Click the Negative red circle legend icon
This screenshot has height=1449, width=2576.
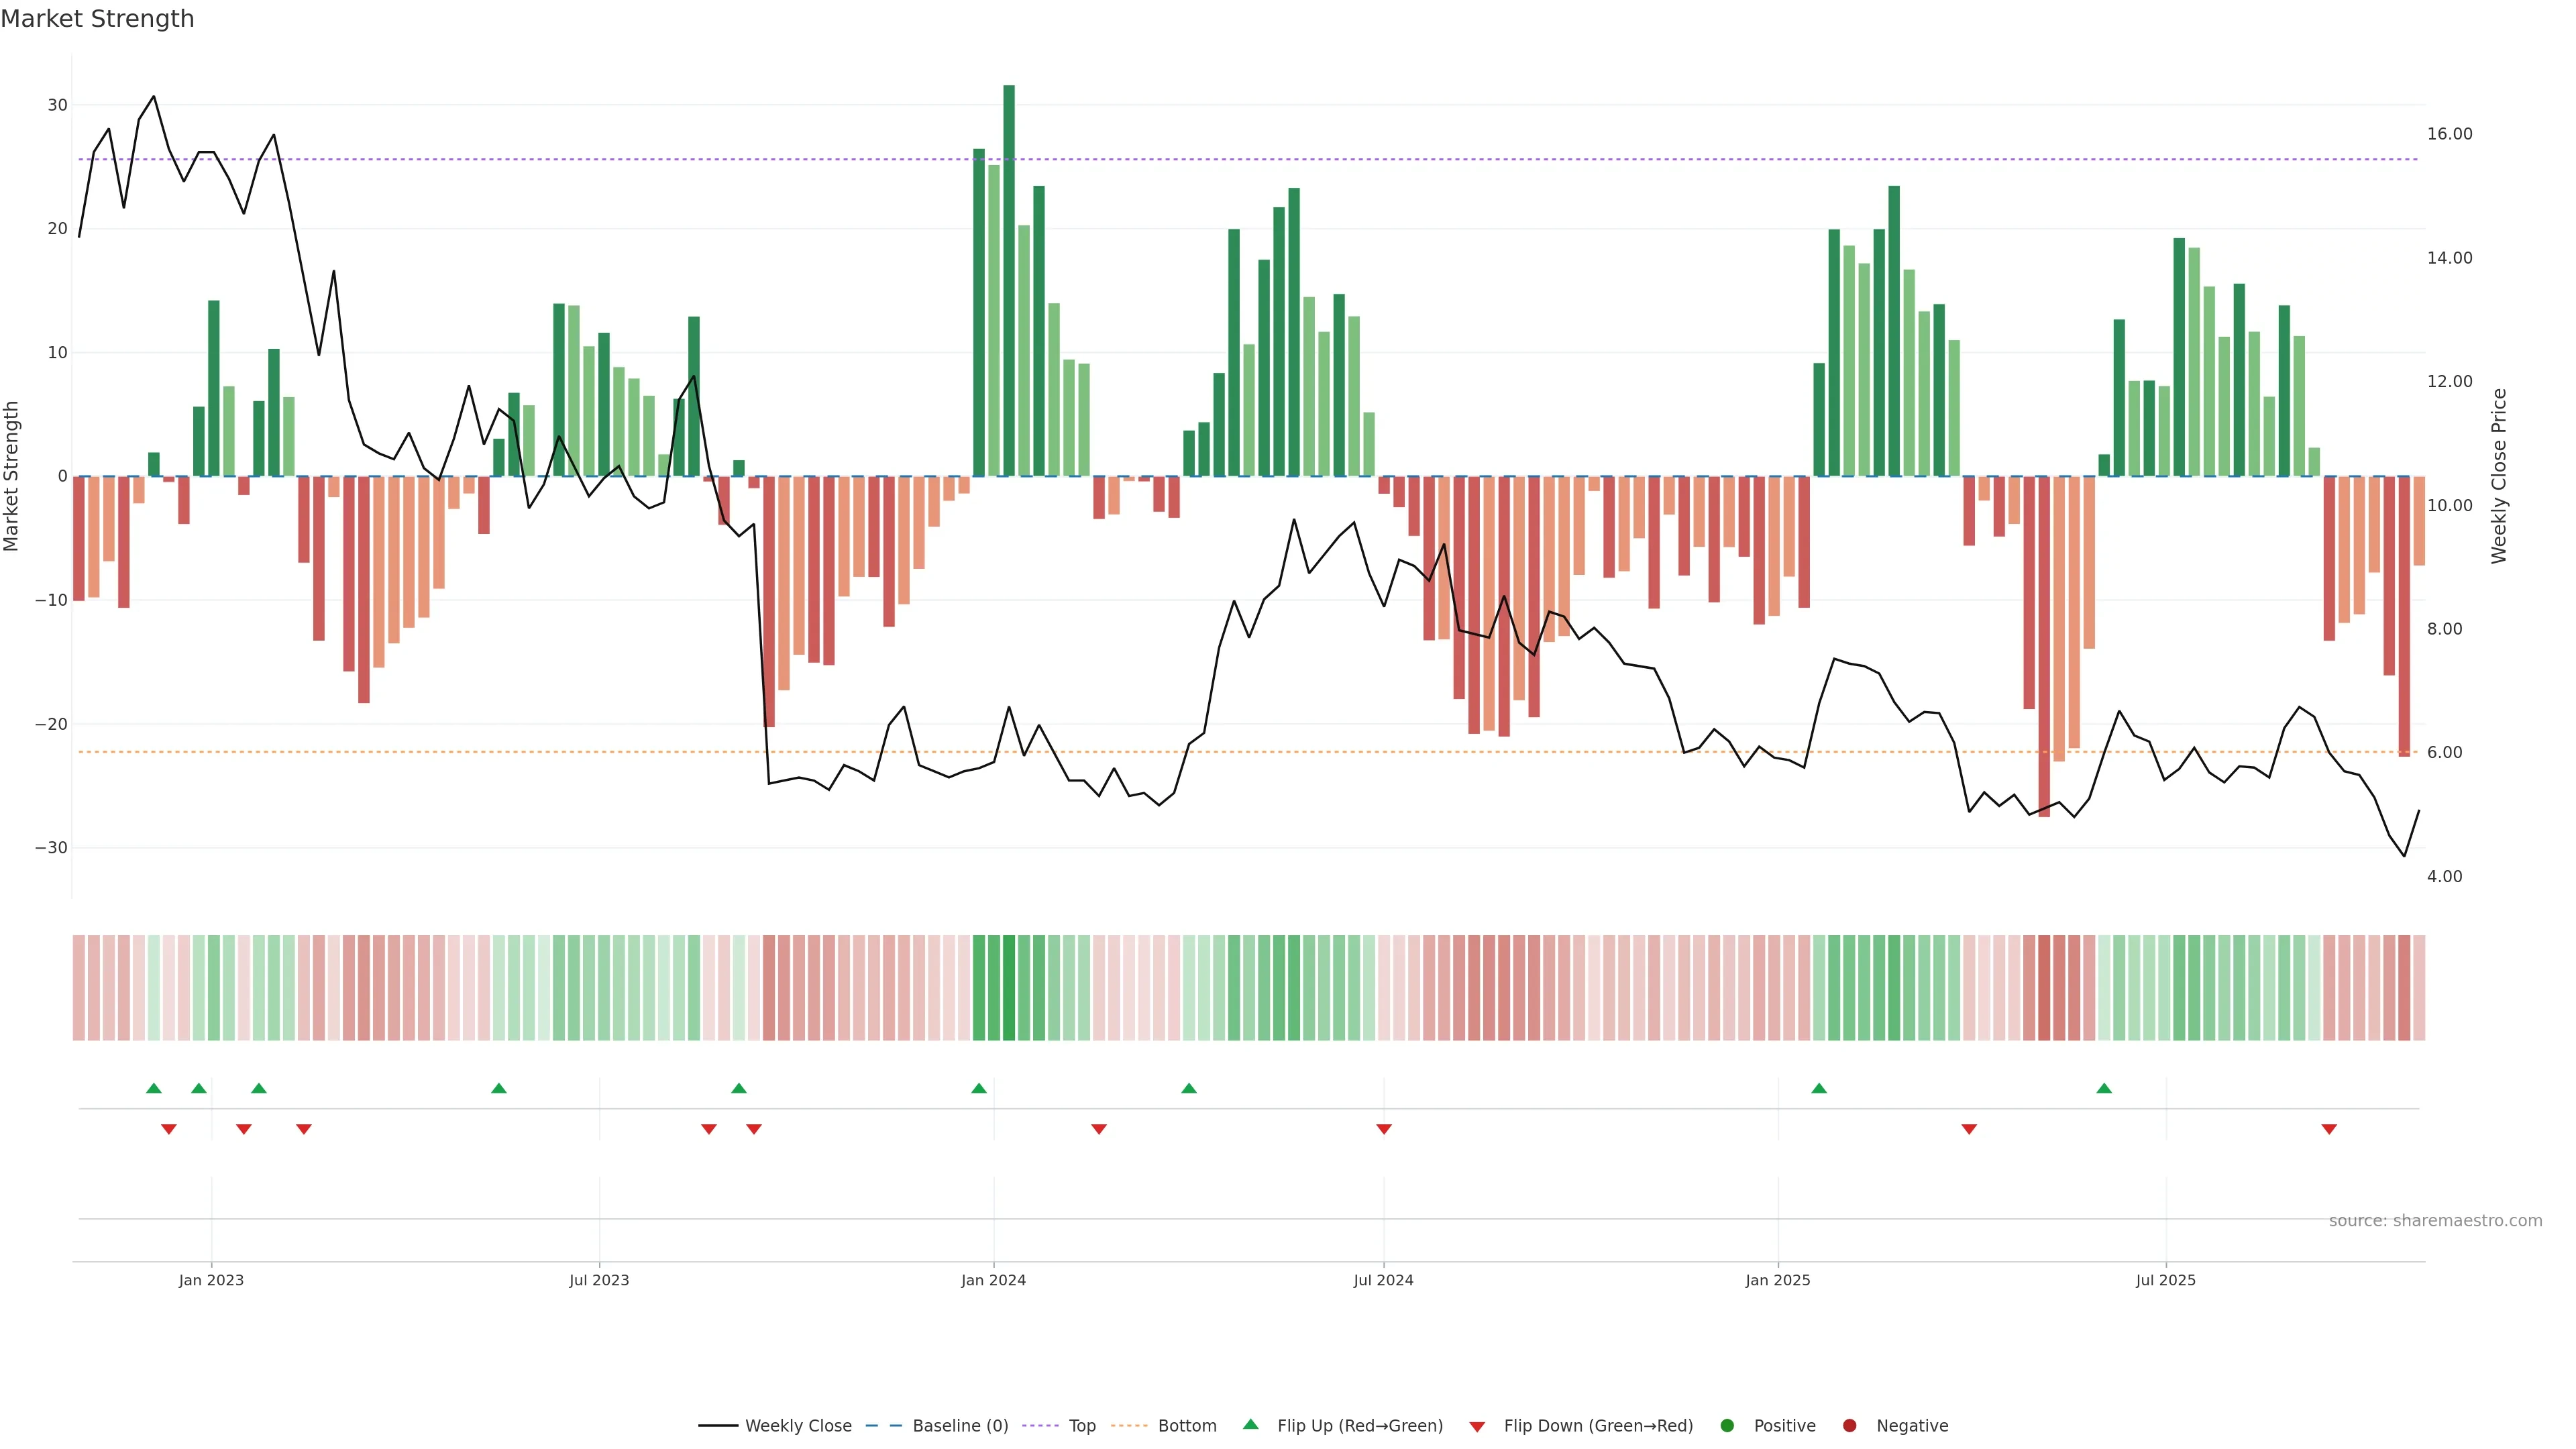click(1849, 1426)
